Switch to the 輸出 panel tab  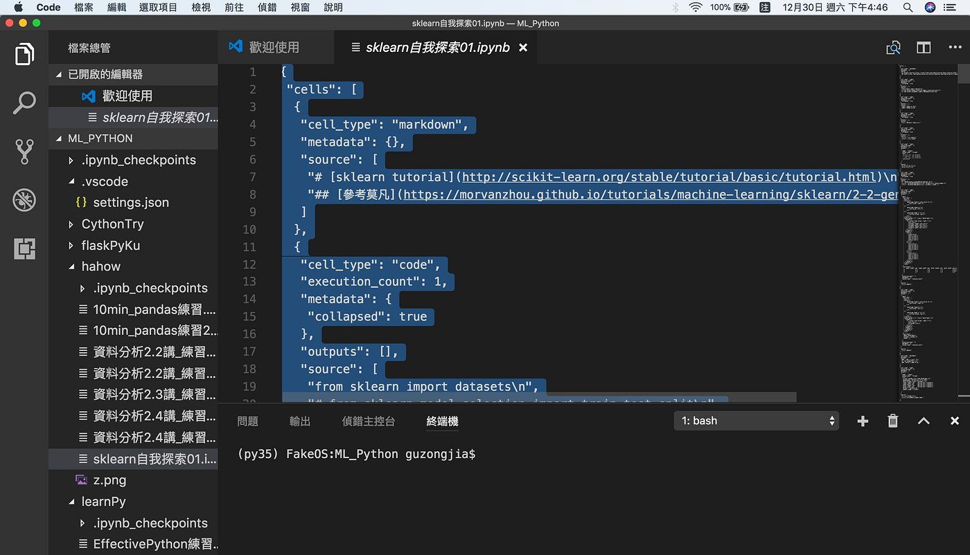[x=299, y=420]
